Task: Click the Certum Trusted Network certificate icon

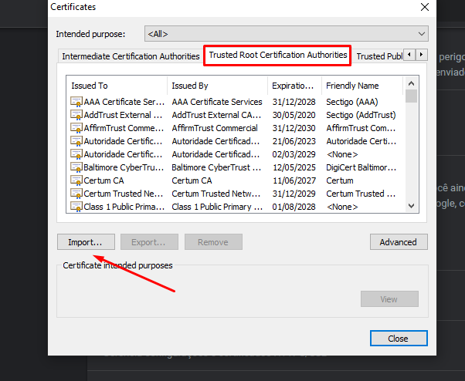Action: [76, 194]
